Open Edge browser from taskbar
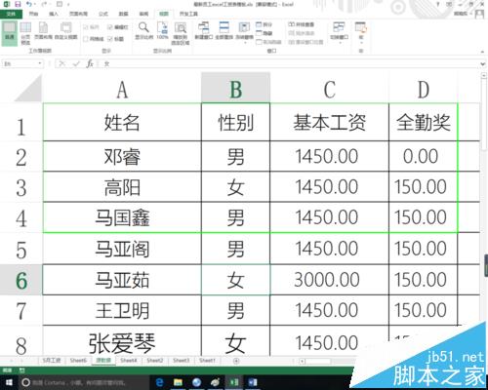The image size is (488, 390). (159, 382)
